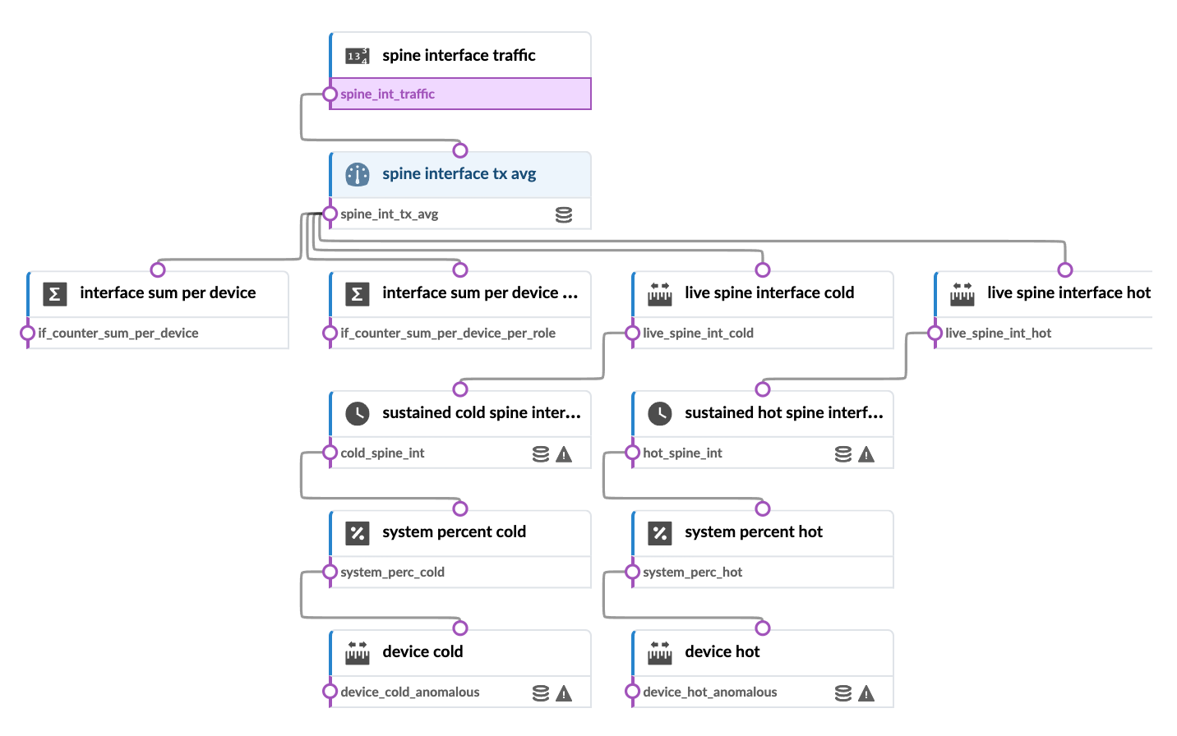Select the live spine interface hot node
Viewport: 1177px width, 736px height.
(1068, 293)
